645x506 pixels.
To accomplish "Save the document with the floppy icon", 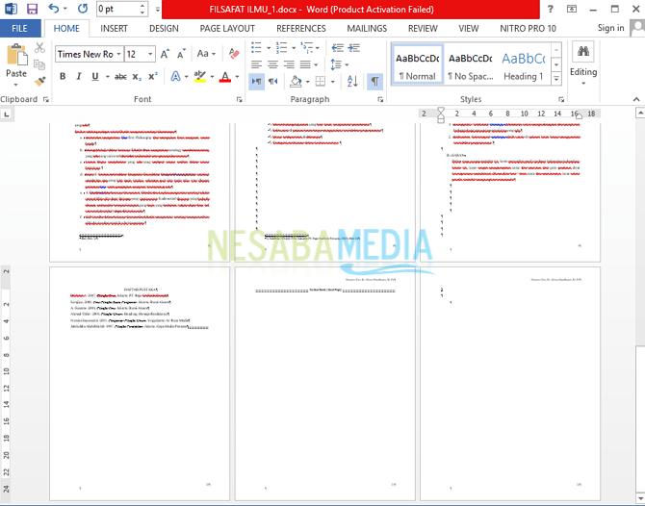I will coord(32,9).
